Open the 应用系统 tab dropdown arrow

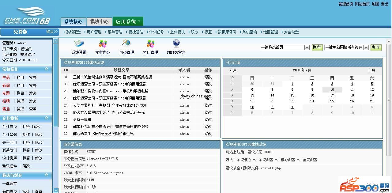click(x=139, y=21)
